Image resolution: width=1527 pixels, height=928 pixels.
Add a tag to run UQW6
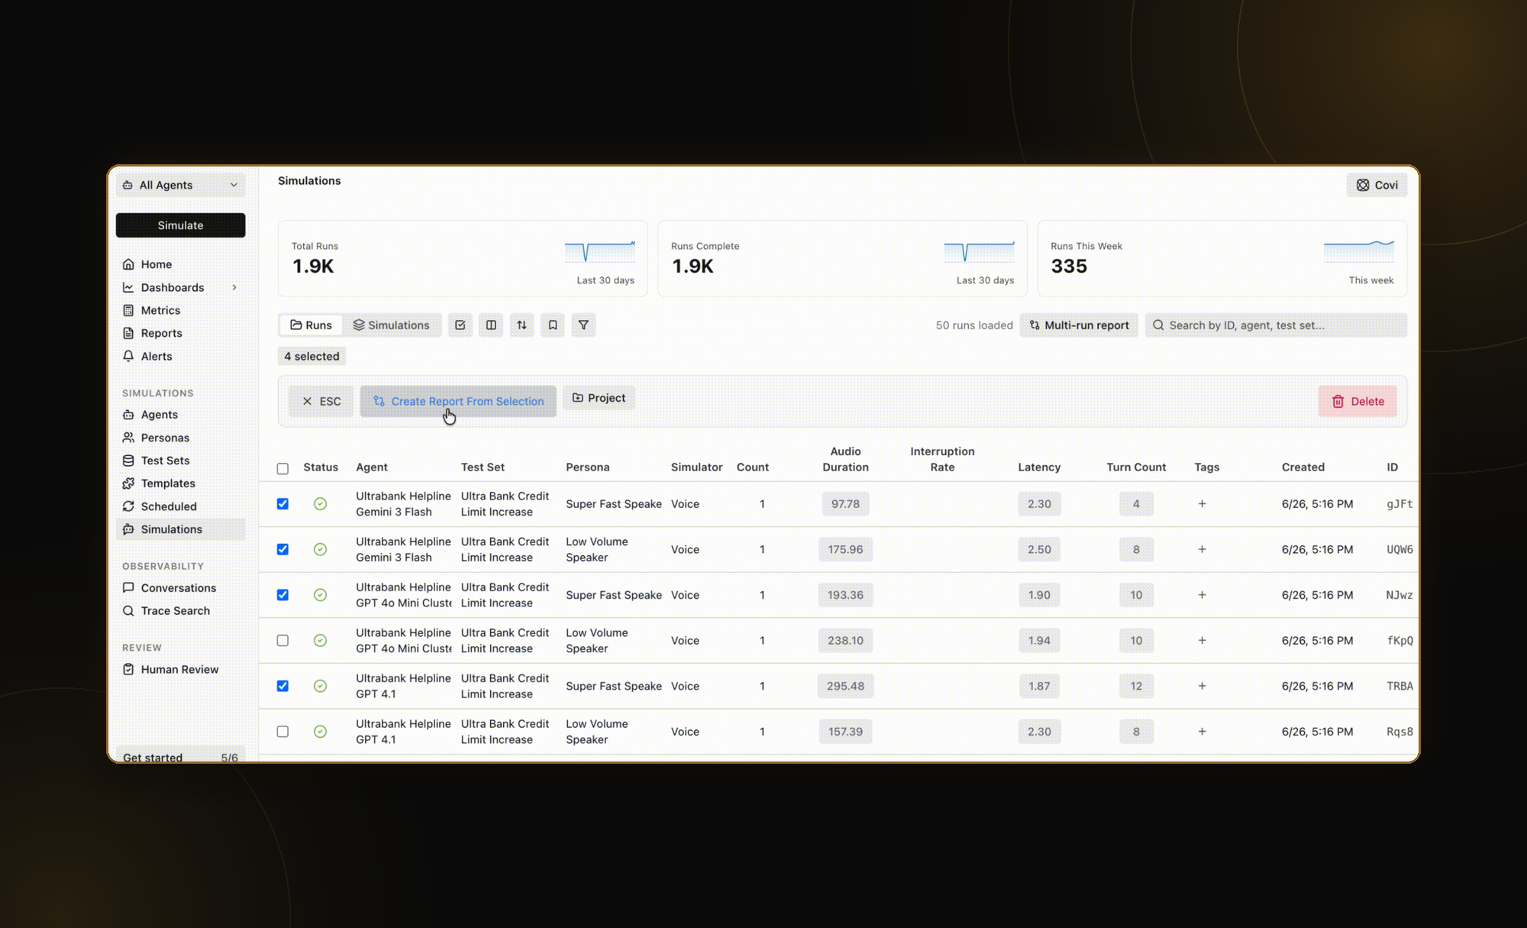1202,549
